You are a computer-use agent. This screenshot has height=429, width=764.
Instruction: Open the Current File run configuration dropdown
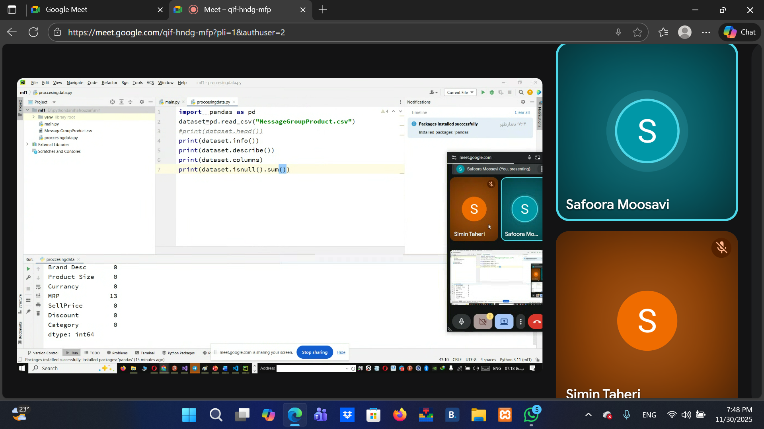point(460,92)
